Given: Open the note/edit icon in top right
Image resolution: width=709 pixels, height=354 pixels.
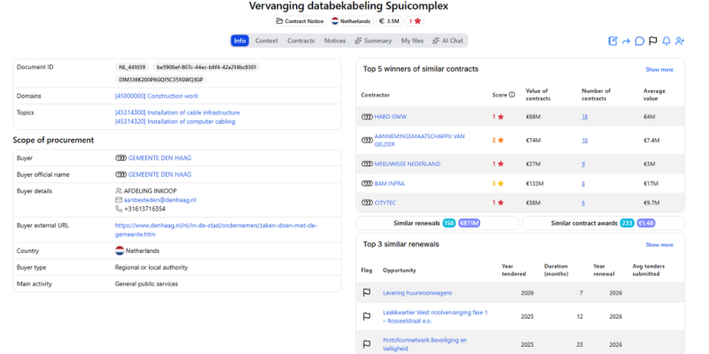Looking at the screenshot, I should pyautogui.click(x=612, y=41).
